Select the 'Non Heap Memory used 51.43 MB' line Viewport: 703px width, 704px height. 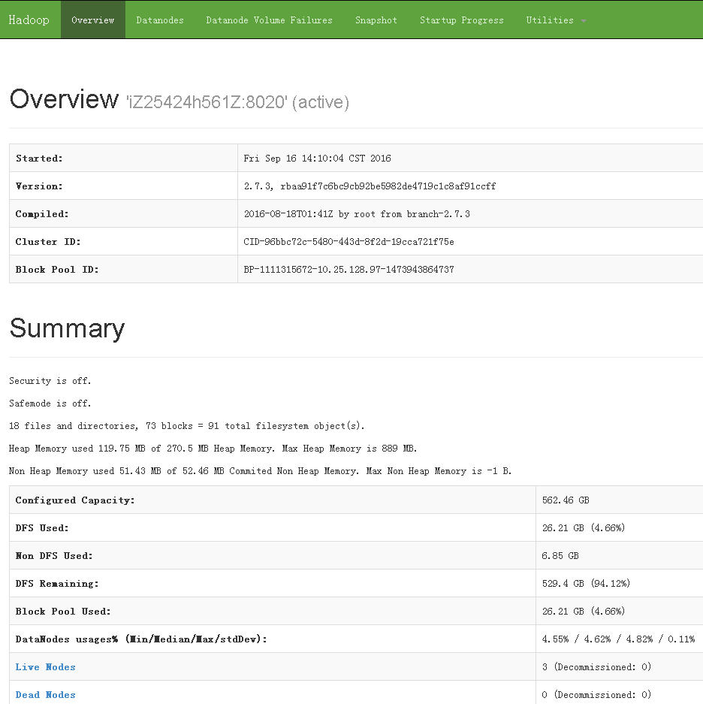261,470
